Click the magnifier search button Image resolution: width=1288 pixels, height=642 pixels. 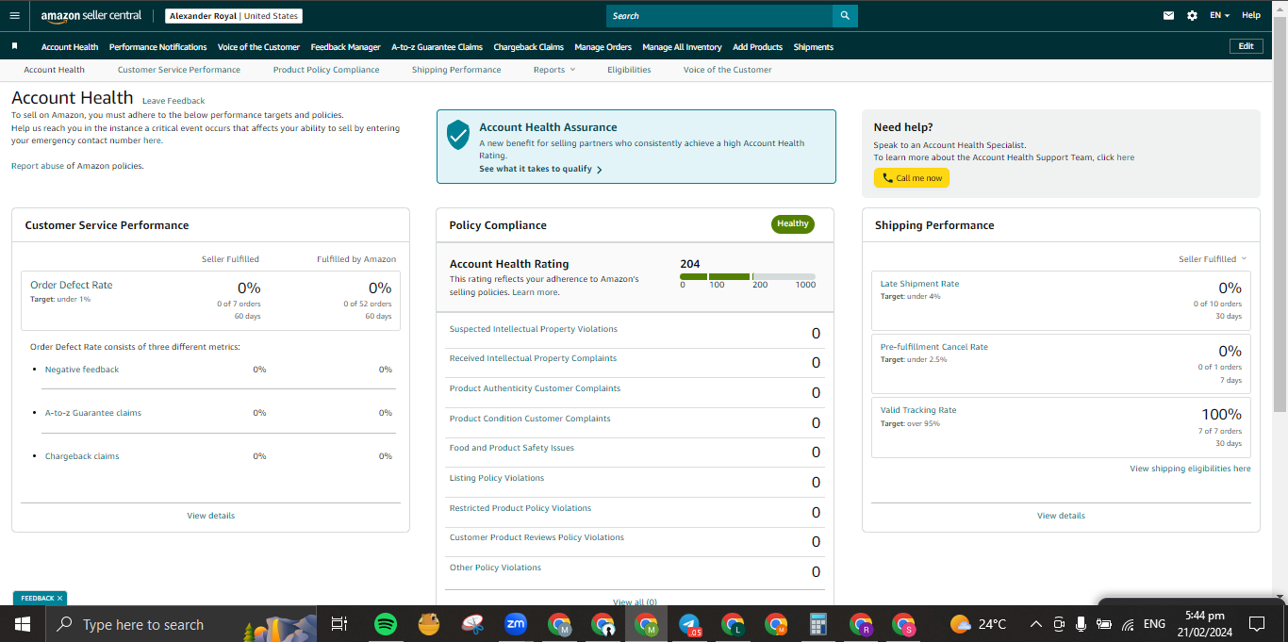click(x=846, y=15)
